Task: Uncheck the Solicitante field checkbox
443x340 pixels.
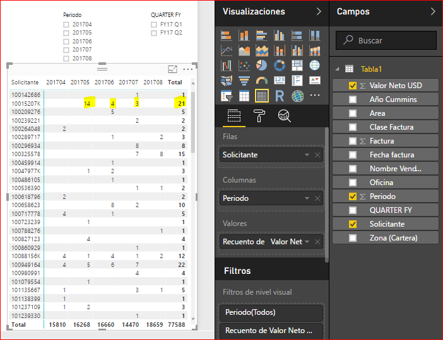Action: [353, 224]
